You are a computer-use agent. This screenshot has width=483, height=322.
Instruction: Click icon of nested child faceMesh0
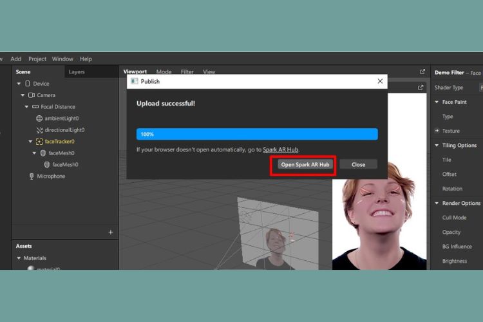pyautogui.click(x=47, y=165)
